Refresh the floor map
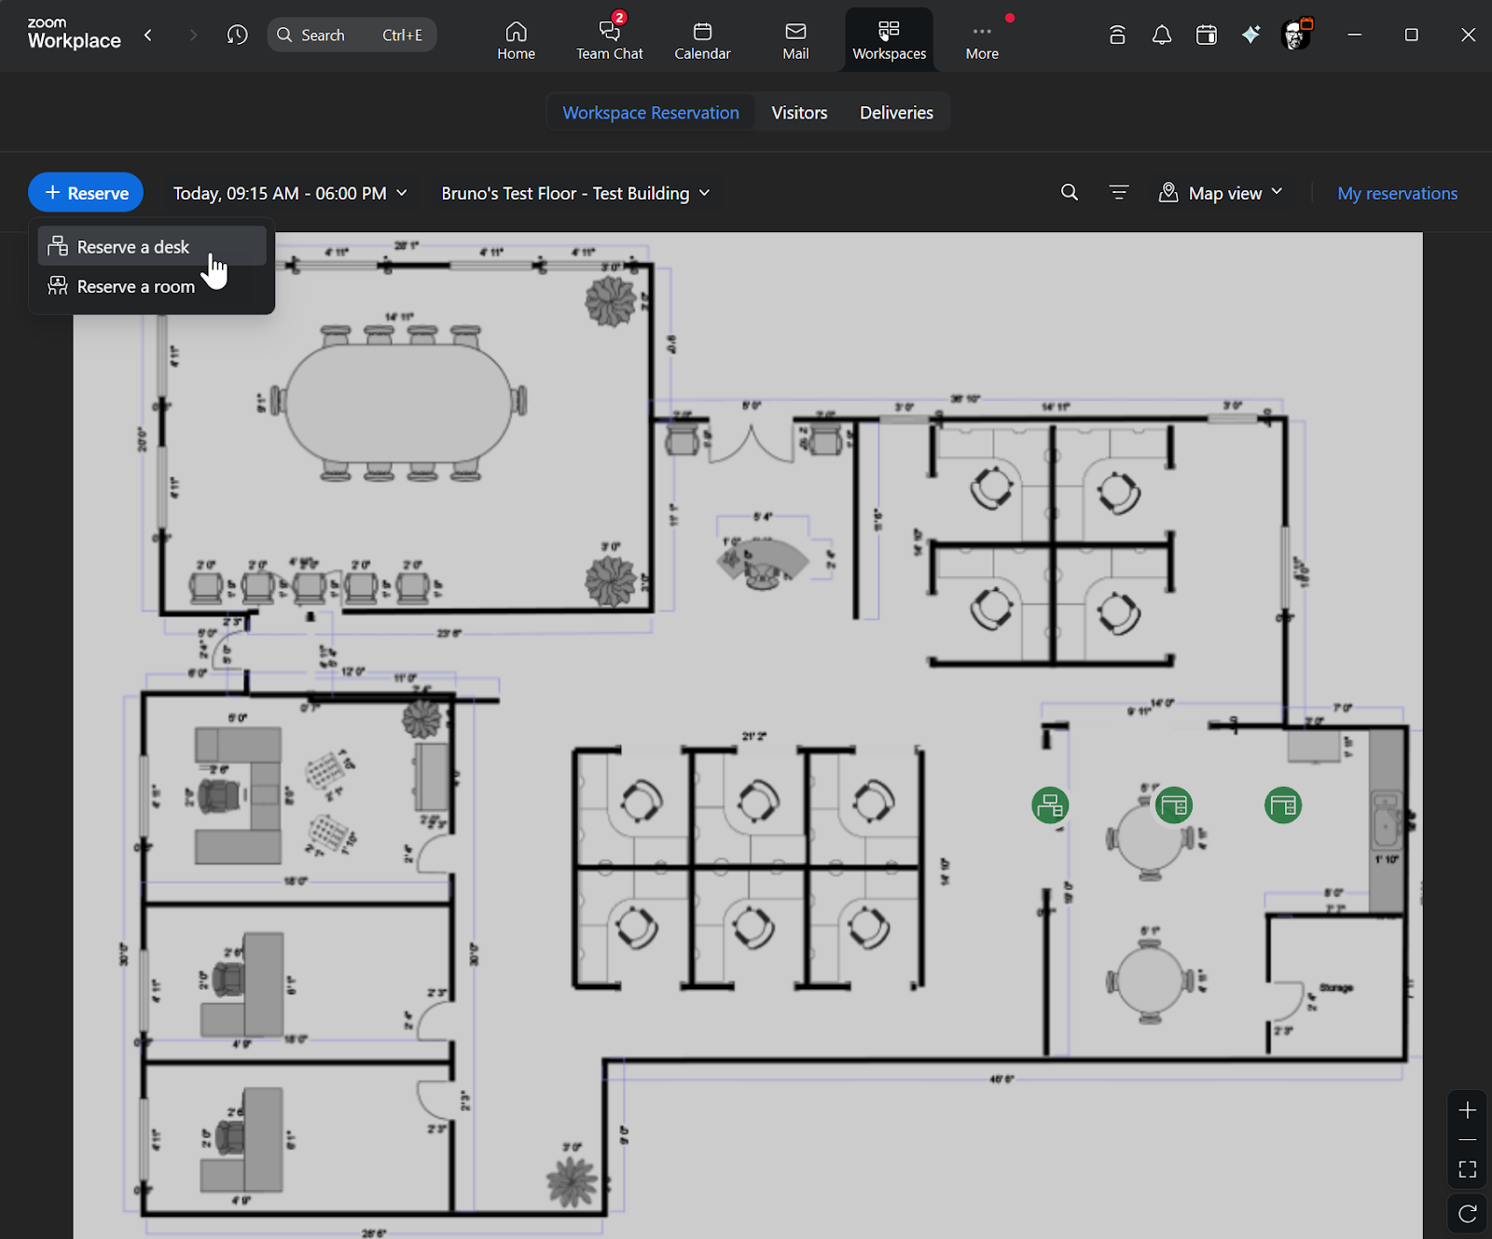This screenshot has width=1492, height=1239. (x=1467, y=1213)
